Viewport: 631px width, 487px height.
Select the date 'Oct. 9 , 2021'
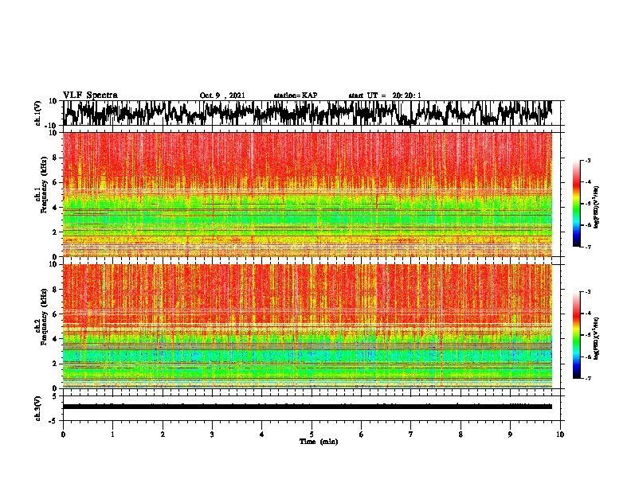coord(222,95)
